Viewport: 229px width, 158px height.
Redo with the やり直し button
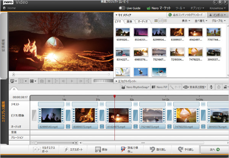click(x=186, y=150)
